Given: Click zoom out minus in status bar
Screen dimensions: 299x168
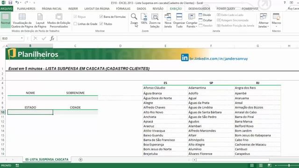Looking at the screenshot, I should coord(276,165).
